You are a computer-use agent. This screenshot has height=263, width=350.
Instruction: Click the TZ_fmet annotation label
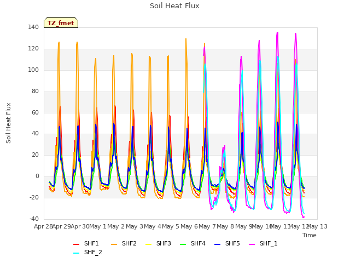pyautogui.click(x=61, y=23)
